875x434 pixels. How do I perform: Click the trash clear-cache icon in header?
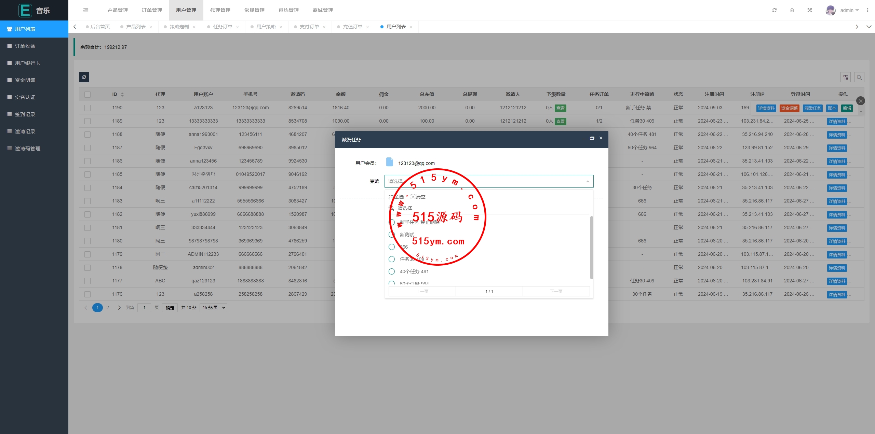click(792, 10)
